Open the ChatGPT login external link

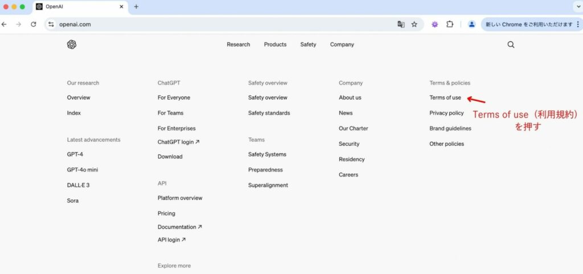point(178,142)
